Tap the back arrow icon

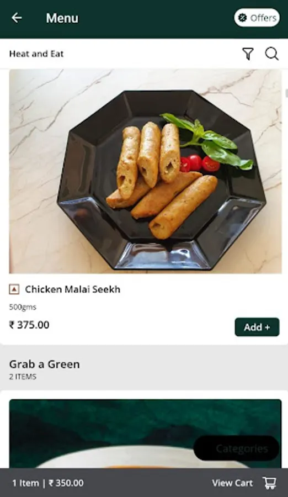17,18
